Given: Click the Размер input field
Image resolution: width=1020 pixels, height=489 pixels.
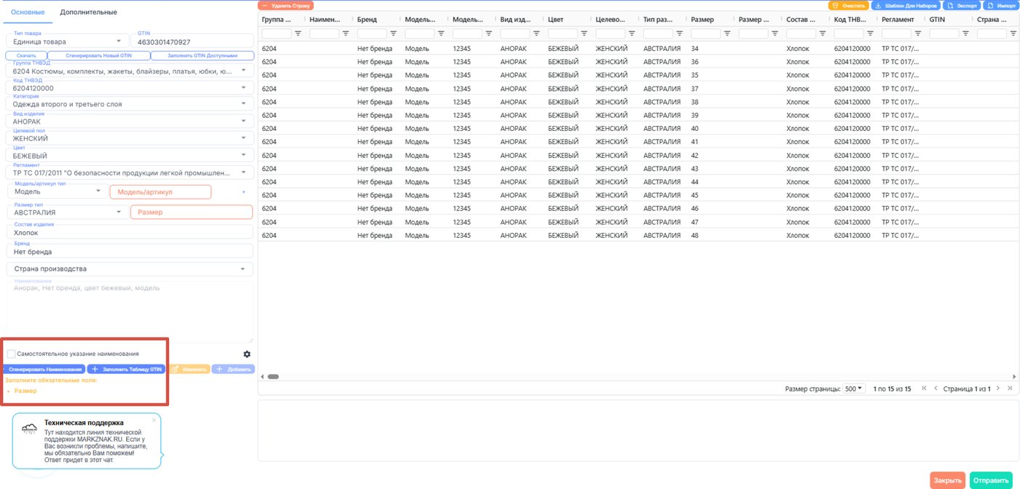Looking at the screenshot, I should (191, 212).
